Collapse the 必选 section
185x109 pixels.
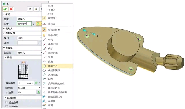[4, 14]
